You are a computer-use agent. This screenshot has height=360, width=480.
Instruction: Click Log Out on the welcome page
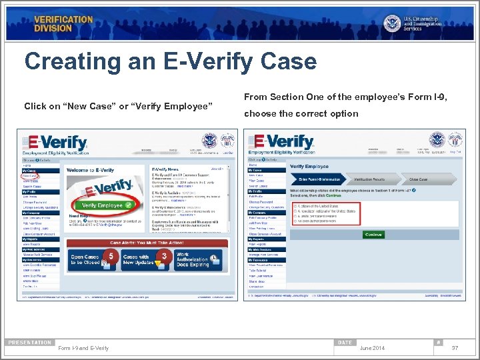tap(228, 153)
